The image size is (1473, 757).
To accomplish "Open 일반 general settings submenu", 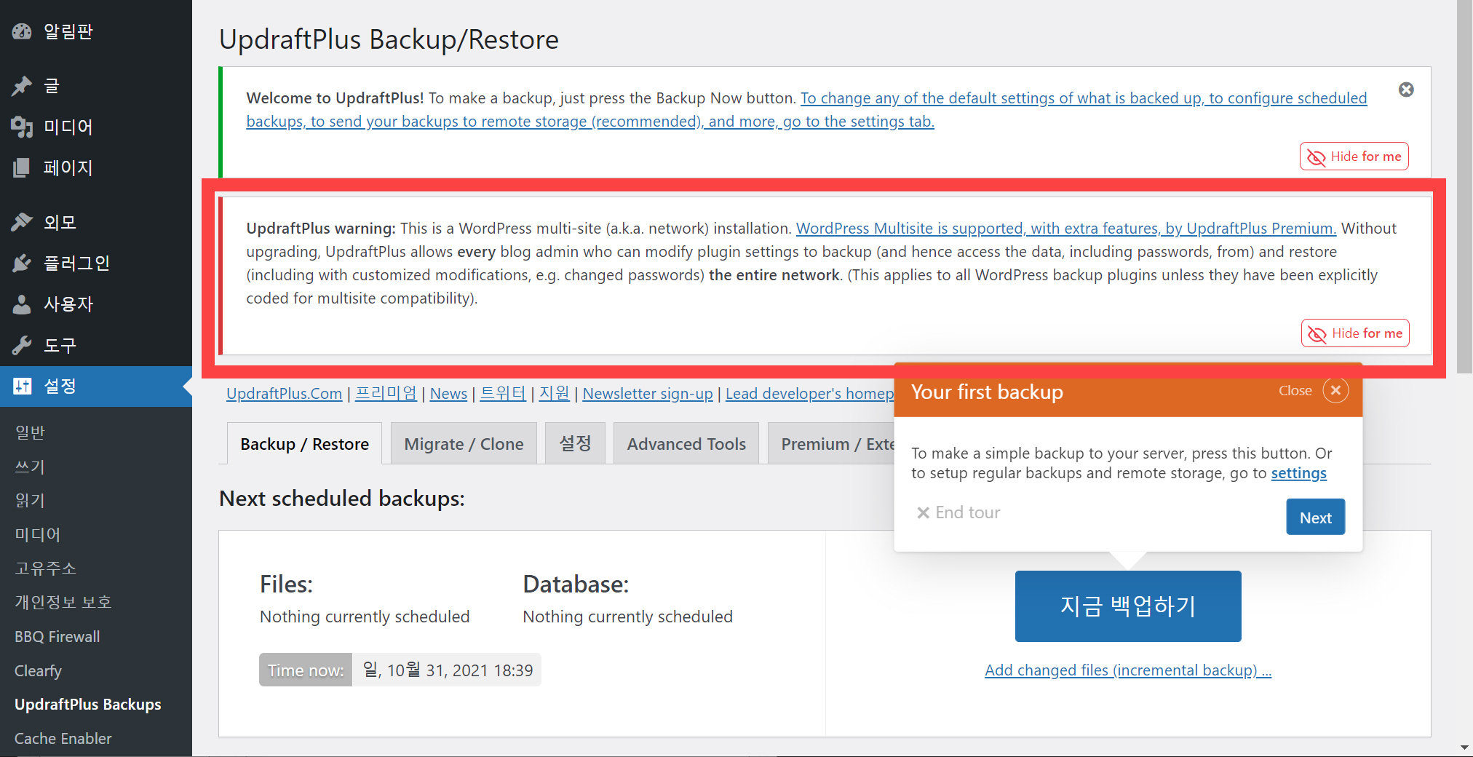I will tap(30, 432).
